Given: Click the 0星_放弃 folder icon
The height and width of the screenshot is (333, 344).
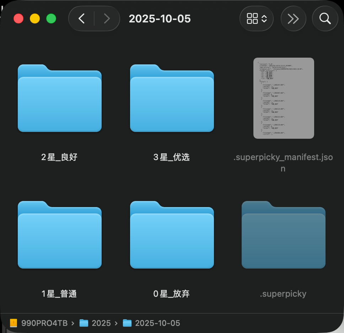Looking at the screenshot, I should (x=172, y=235).
